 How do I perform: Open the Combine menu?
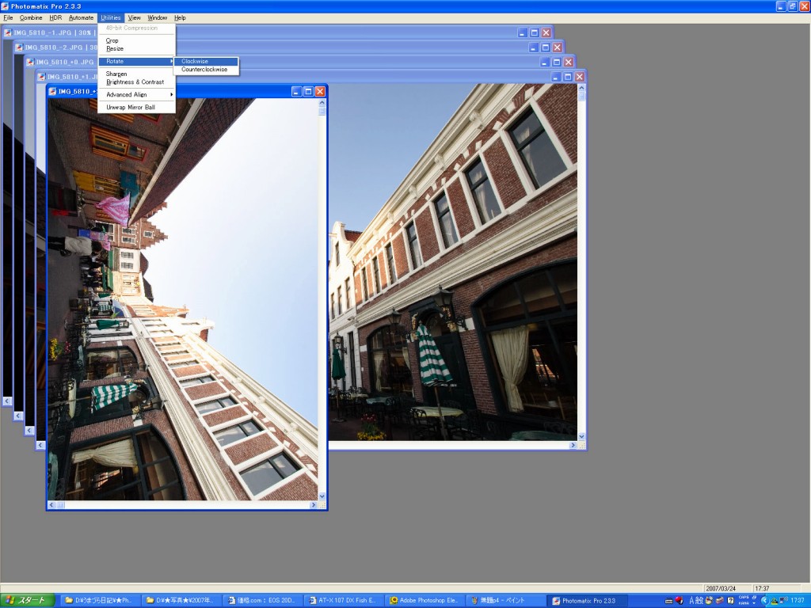coord(31,17)
